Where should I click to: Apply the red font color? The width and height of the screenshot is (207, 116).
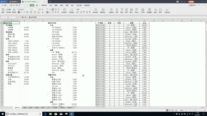pyautogui.click(x=38, y=12)
